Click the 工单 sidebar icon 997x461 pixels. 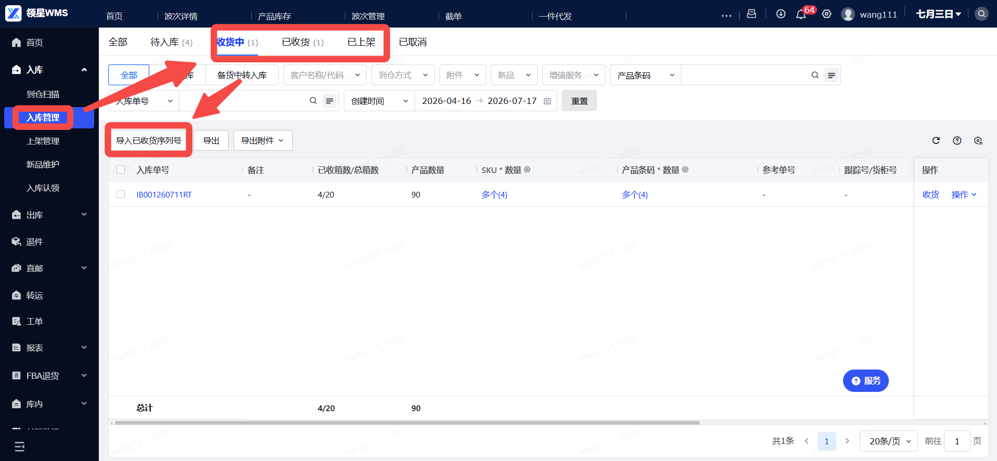[17, 321]
